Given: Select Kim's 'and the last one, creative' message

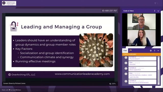Looking at the screenshot, I should coord(142,75).
